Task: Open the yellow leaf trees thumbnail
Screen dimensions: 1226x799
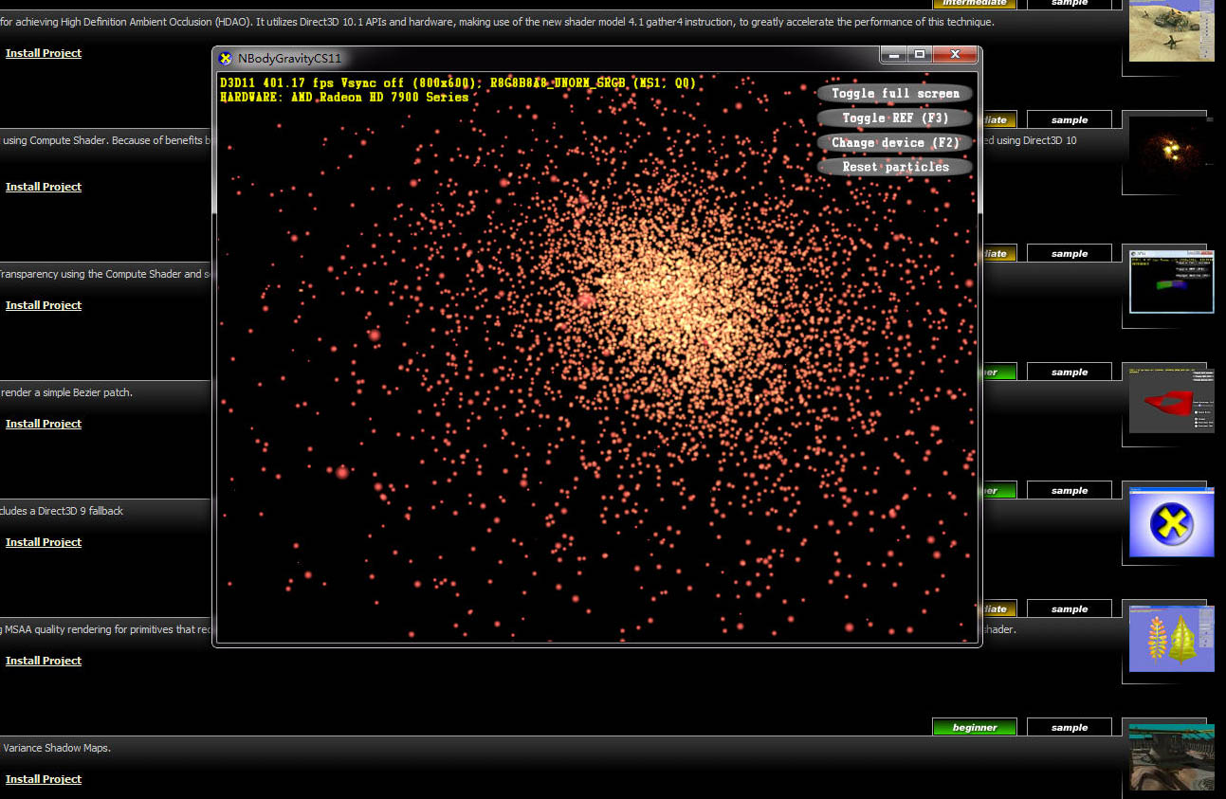Action: click(x=1171, y=639)
